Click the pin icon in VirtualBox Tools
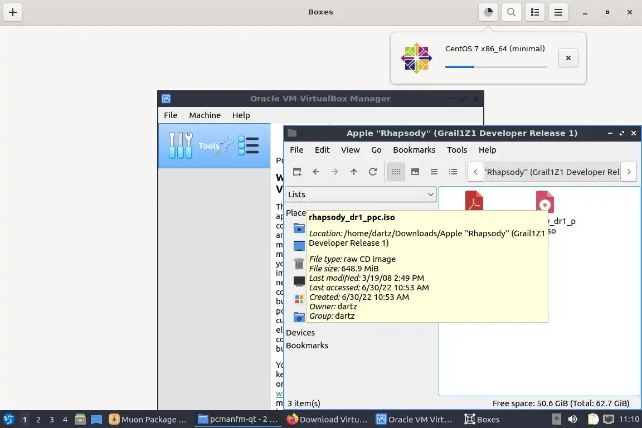 pyautogui.click(x=225, y=146)
